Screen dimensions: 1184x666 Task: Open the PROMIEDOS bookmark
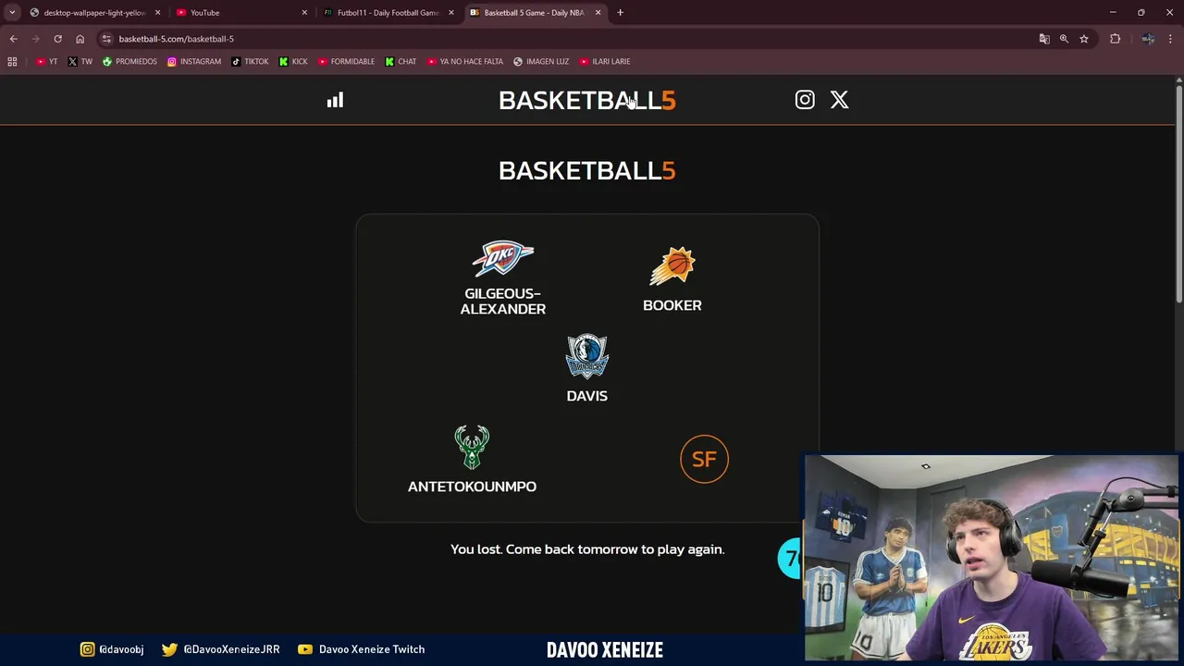(x=129, y=61)
